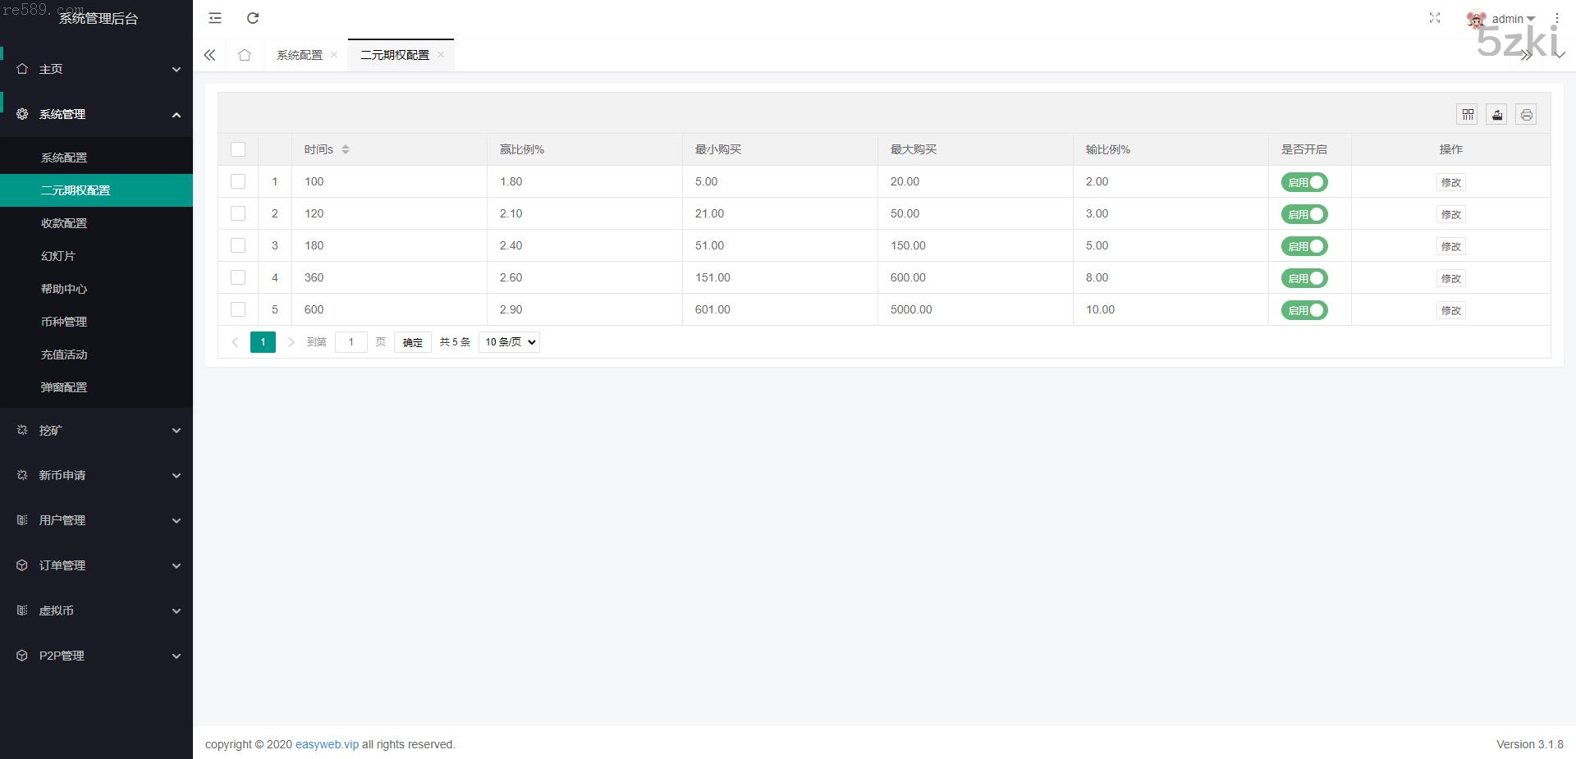This screenshot has width=1576, height=759.
Task: Click the page number input field
Action: [351, 342]
